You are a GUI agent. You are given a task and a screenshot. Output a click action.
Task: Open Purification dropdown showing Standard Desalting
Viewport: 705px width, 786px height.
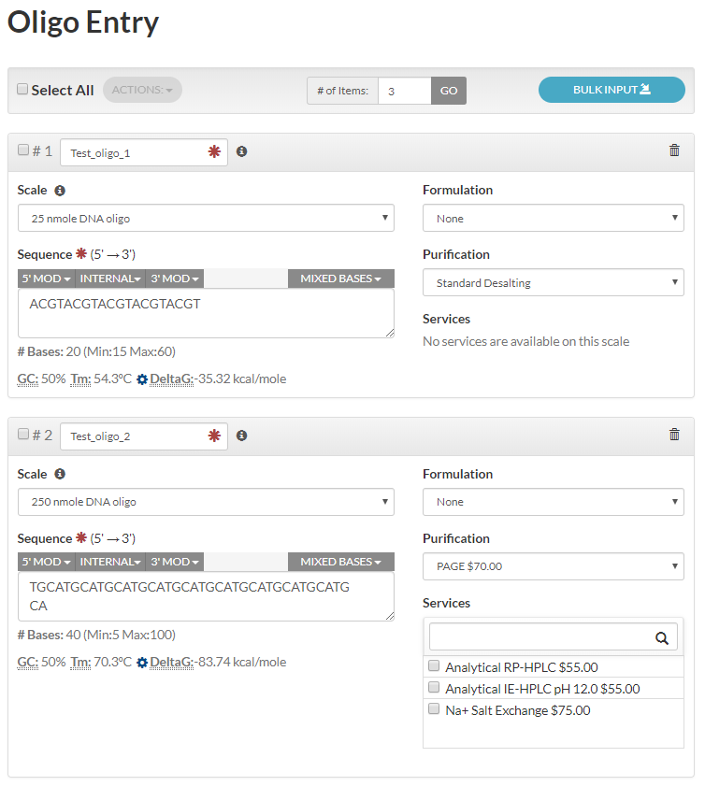(x=554, y=283)
